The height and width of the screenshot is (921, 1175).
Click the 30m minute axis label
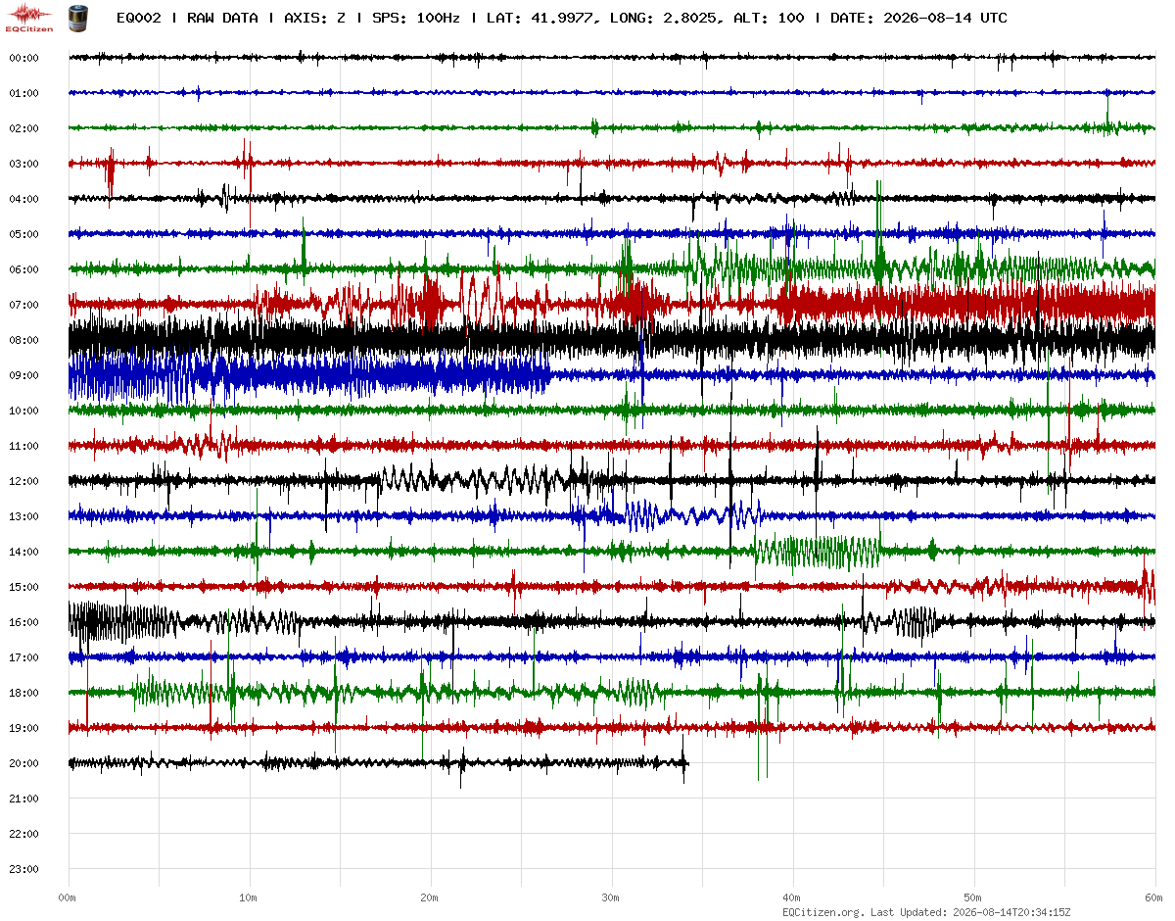point(611,897)
